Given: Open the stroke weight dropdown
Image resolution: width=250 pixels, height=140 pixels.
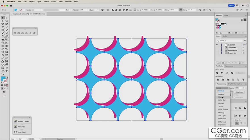Looking at the screenshot, I should (42, 10).
